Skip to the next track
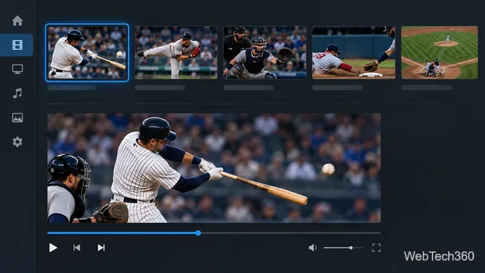Screen dimensions: 485x273 click(101, 248)
